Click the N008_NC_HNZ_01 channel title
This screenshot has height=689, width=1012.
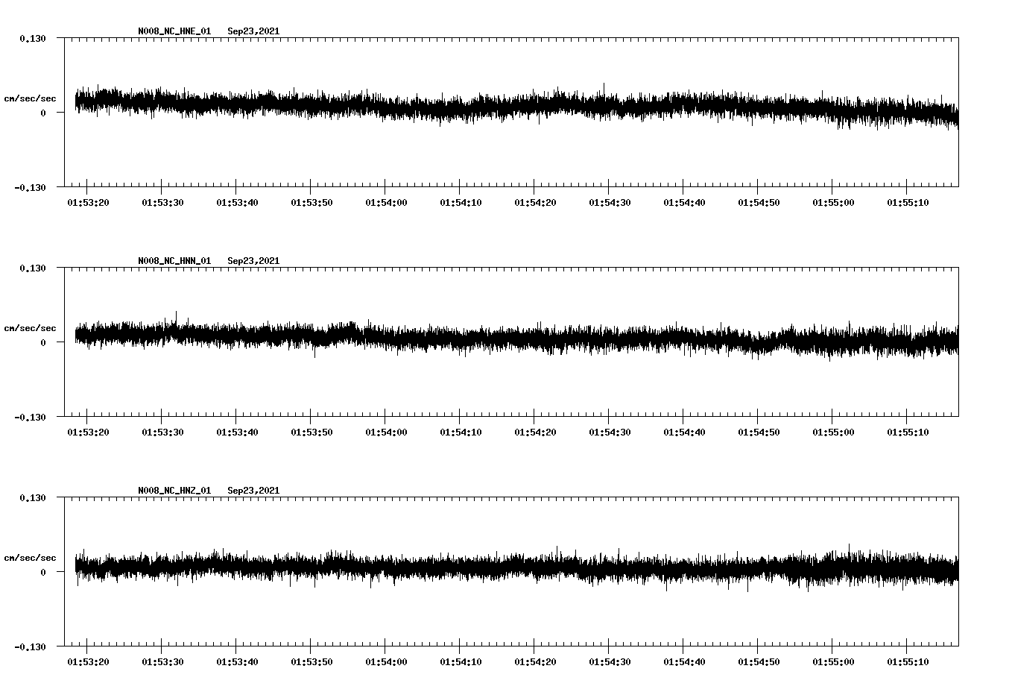click(x=174, y=491)
